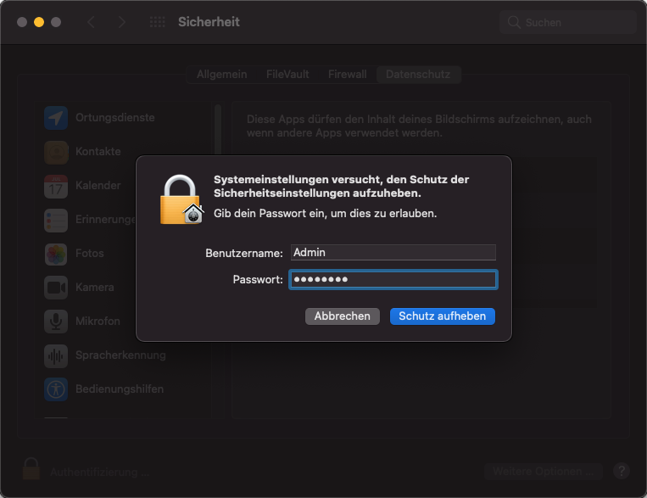Image resolution: width=647 pixels, height=498 pixels.
Task: Open the Spracherkennung category icon
Action: point(56,355)
